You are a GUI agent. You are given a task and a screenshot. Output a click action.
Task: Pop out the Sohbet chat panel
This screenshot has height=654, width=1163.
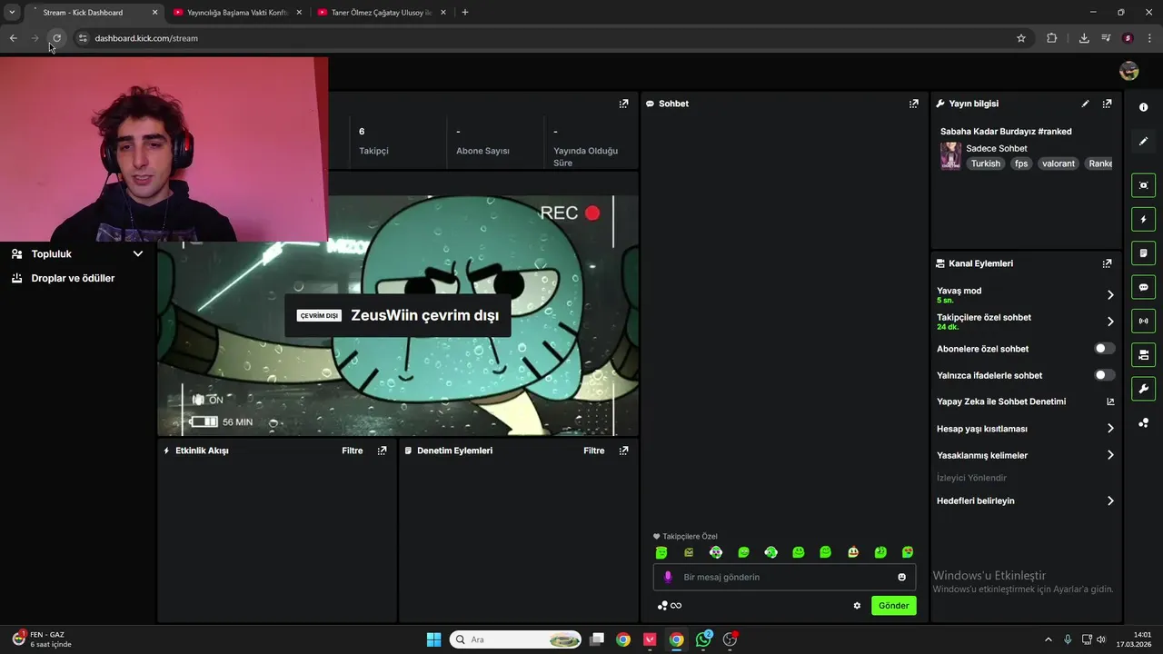click(914, 104)
